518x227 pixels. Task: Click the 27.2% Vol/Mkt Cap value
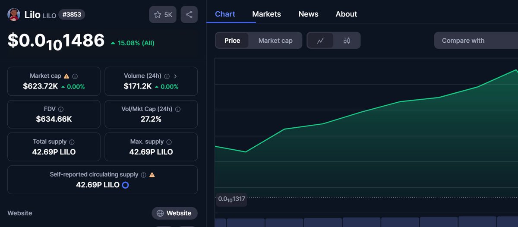(151, 119)
